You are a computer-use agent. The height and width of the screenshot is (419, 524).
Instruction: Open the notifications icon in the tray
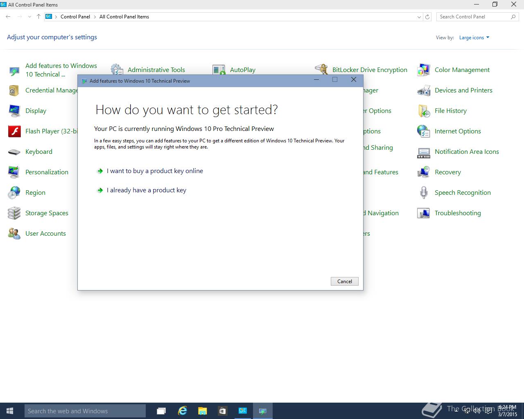pyautogui.click(x=488, y=411)
